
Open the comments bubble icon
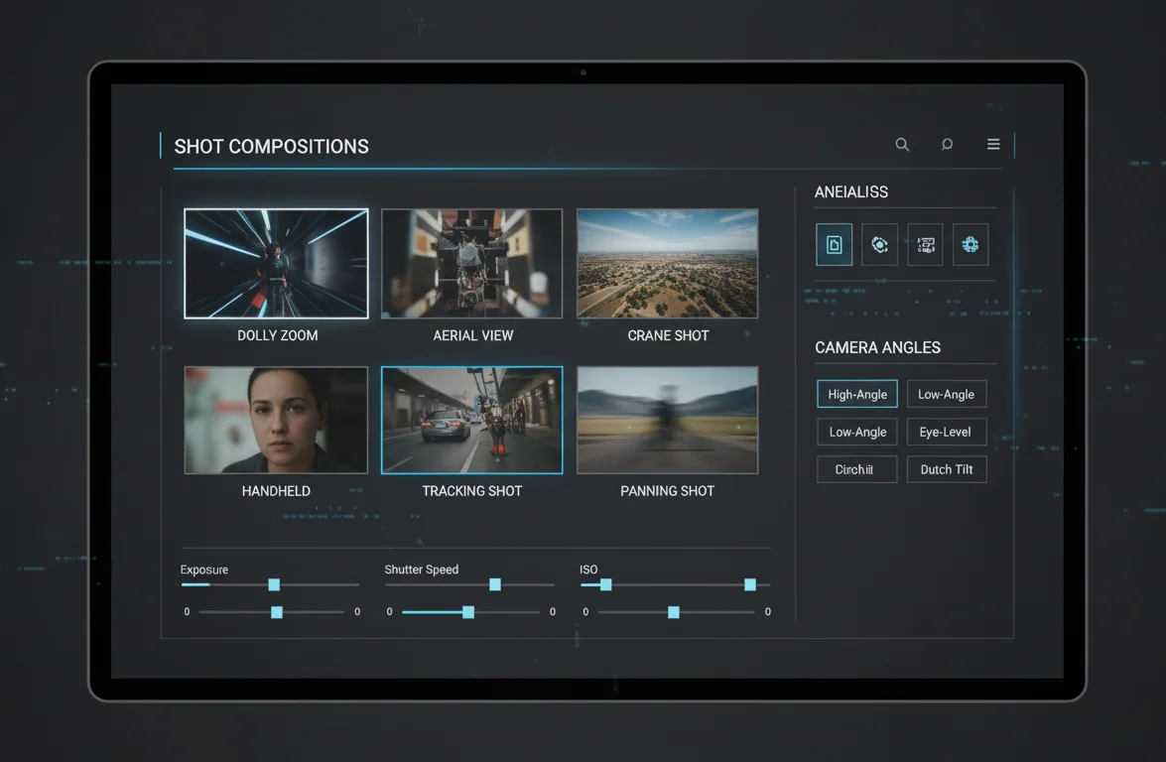tap(947, 144)
